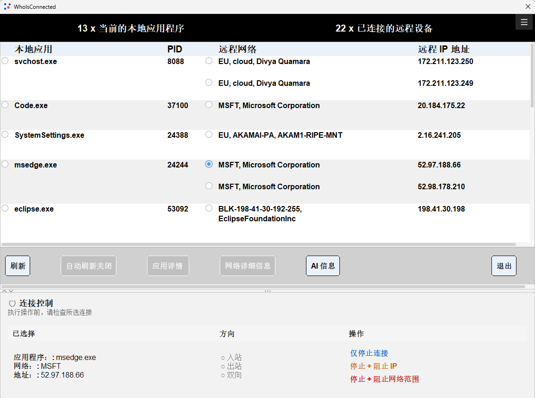
Task: Click the 刷新 refresh button
Action: (x=18, y=265)
